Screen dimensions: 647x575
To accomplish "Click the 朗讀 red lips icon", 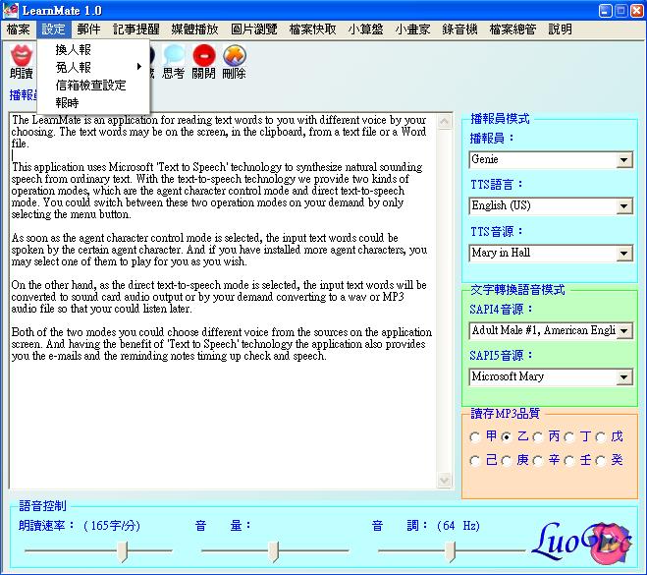I will pyautogui.click(x=22, y=55).
